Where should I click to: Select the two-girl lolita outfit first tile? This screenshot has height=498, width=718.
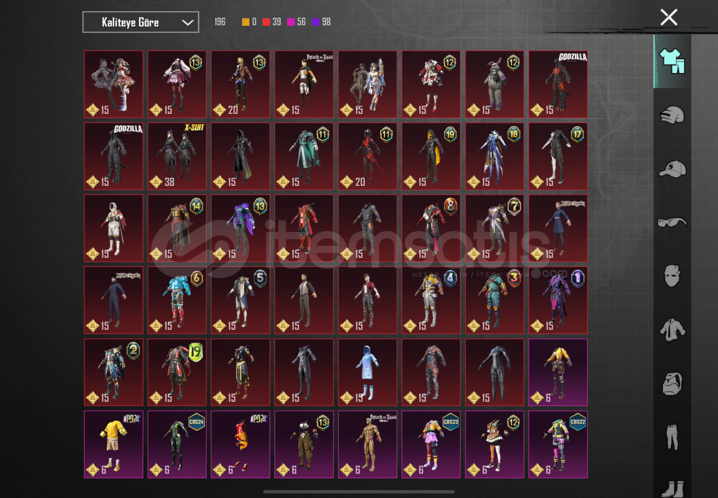pos(114,84)
